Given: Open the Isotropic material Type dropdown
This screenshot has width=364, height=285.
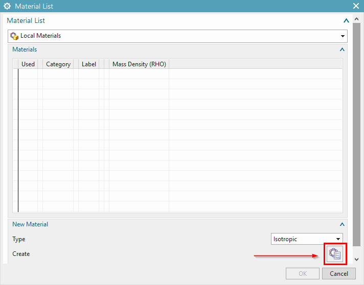Looking at the screenshot, I should [x=338, y=239].
